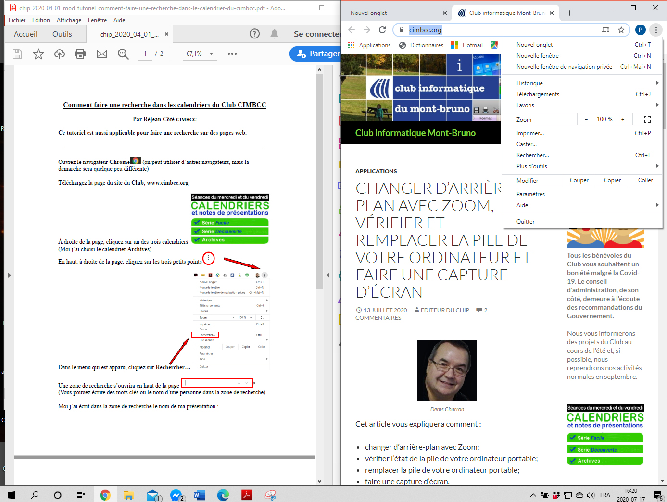Image resolution: width=667 pixels, height=502 pixels.
Task: Open Applications bookmark shortcut
Action: (369, 45)
